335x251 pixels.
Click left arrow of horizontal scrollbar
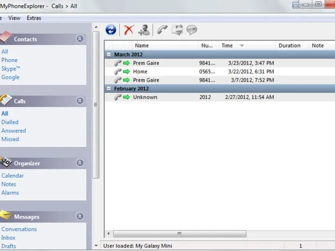[x=108, y=233]
